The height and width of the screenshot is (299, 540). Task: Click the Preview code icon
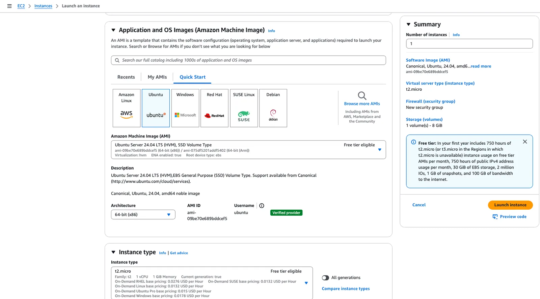[x=495, y=217]
